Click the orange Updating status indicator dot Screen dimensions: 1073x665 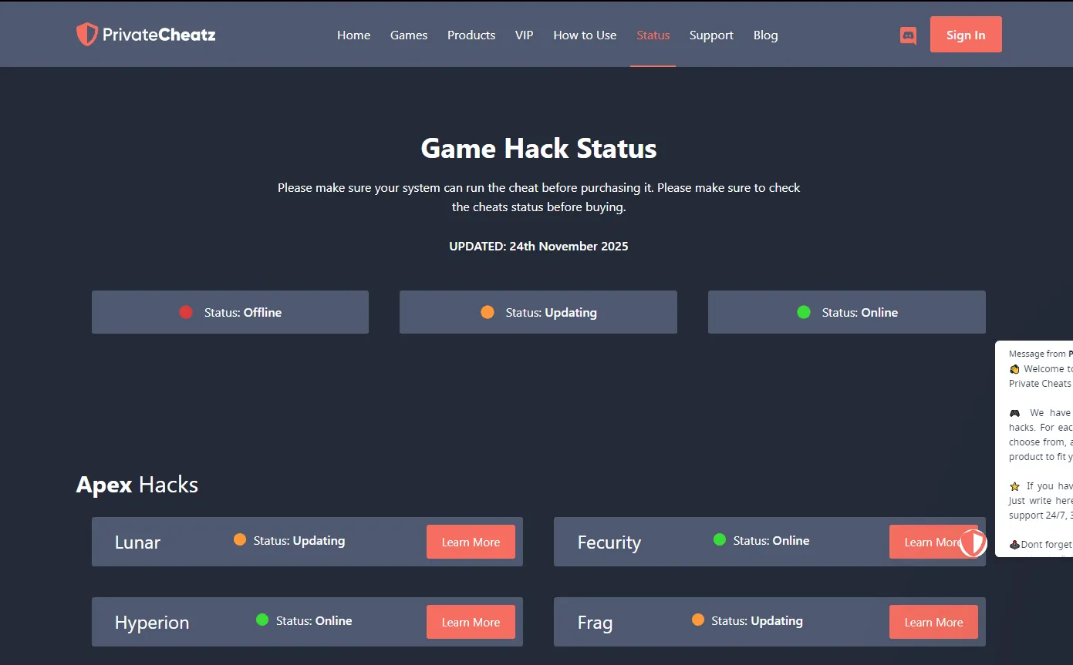488,311
